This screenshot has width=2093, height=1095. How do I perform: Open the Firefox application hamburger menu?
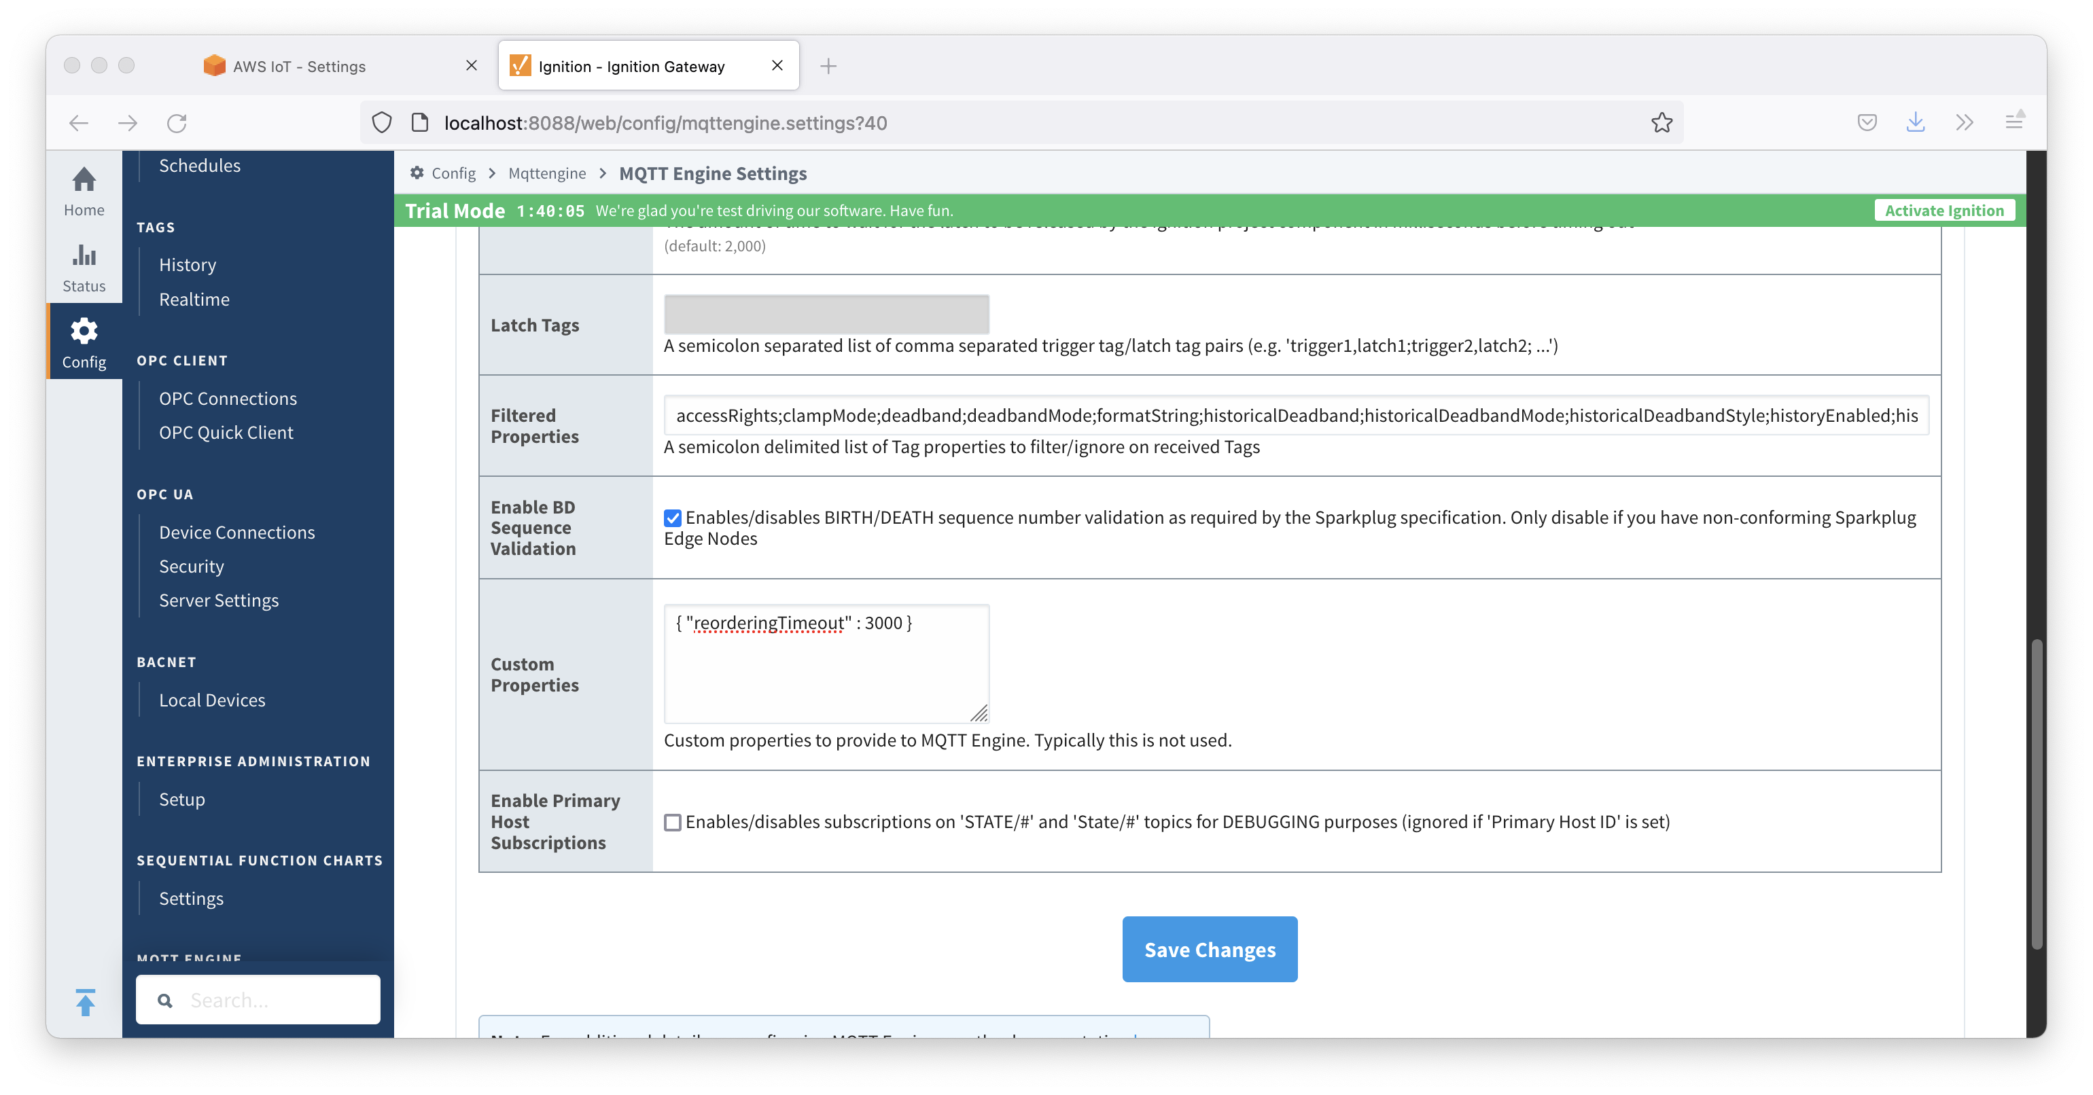coord(2014,122)
